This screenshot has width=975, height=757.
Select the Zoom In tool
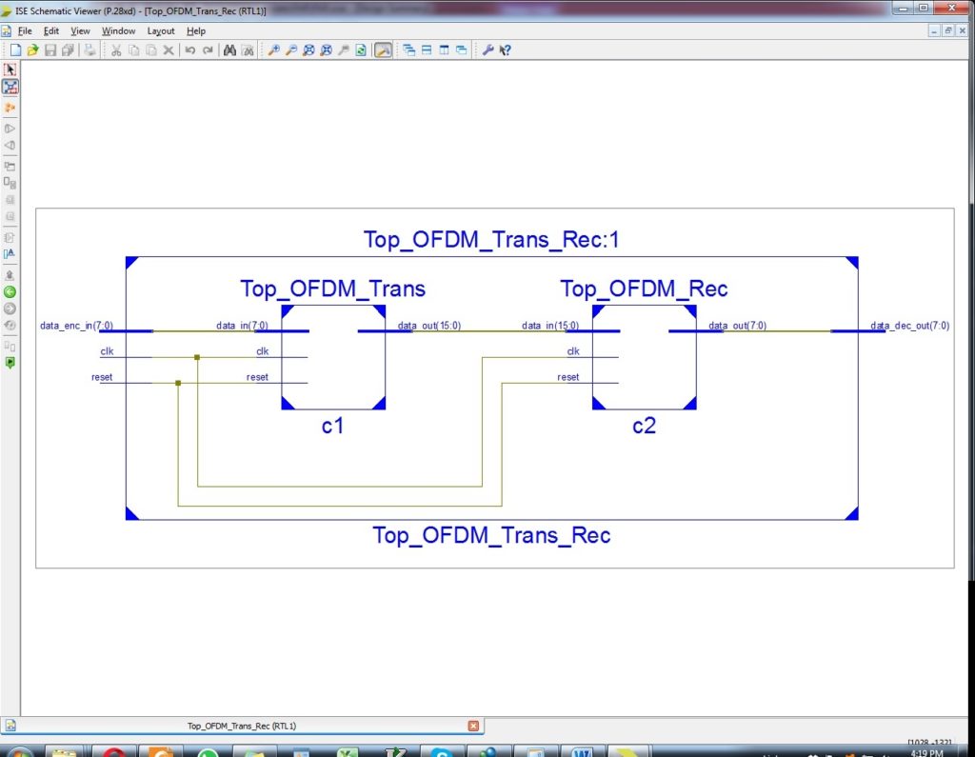[274, 50]
